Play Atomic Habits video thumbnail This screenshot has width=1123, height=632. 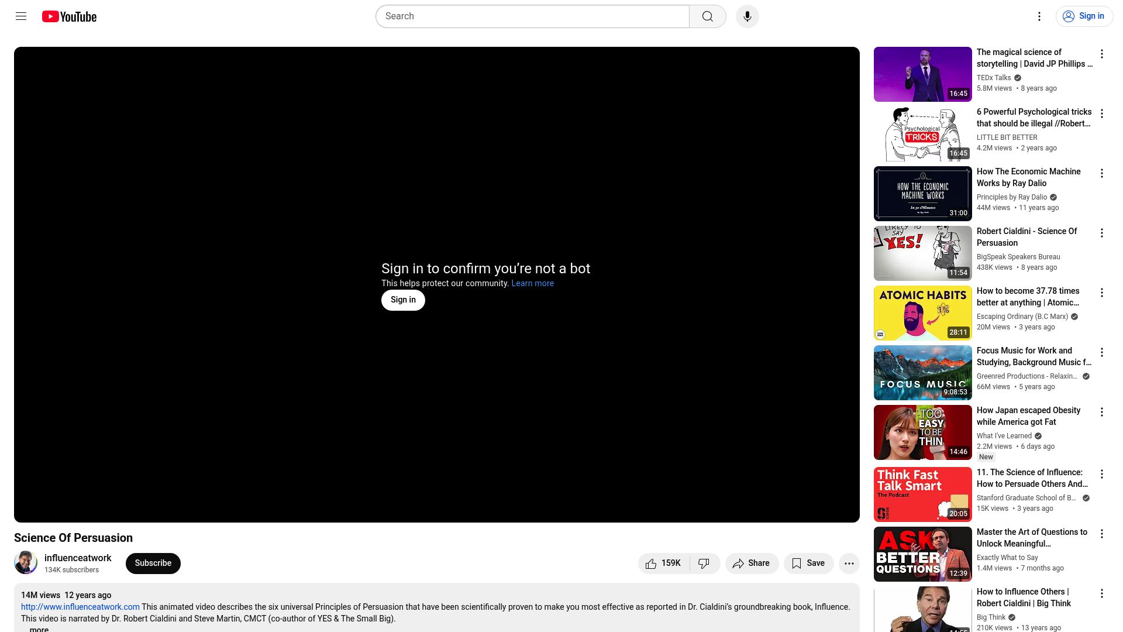point(922,313)
